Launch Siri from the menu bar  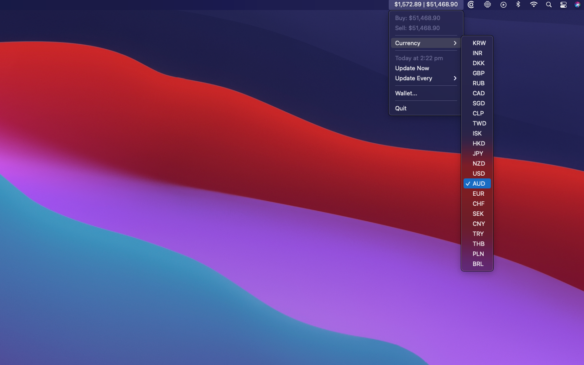coord(577,5)
